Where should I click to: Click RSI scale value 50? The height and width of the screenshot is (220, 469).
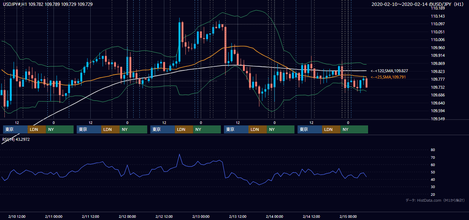(x=433, y=172)
